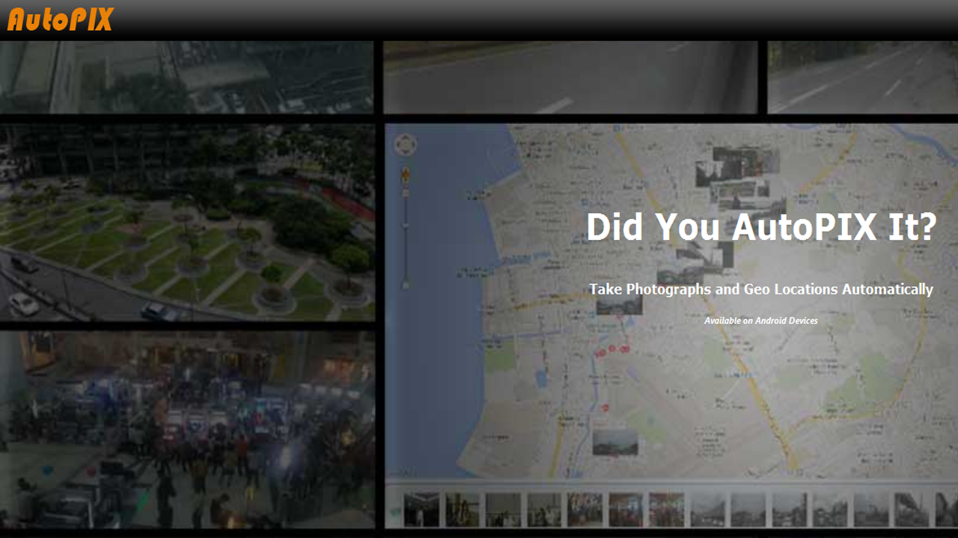Open the crowded night market photo
This screenshot has height=538, width=958.
pyautogui.click(x=187, y=430)
